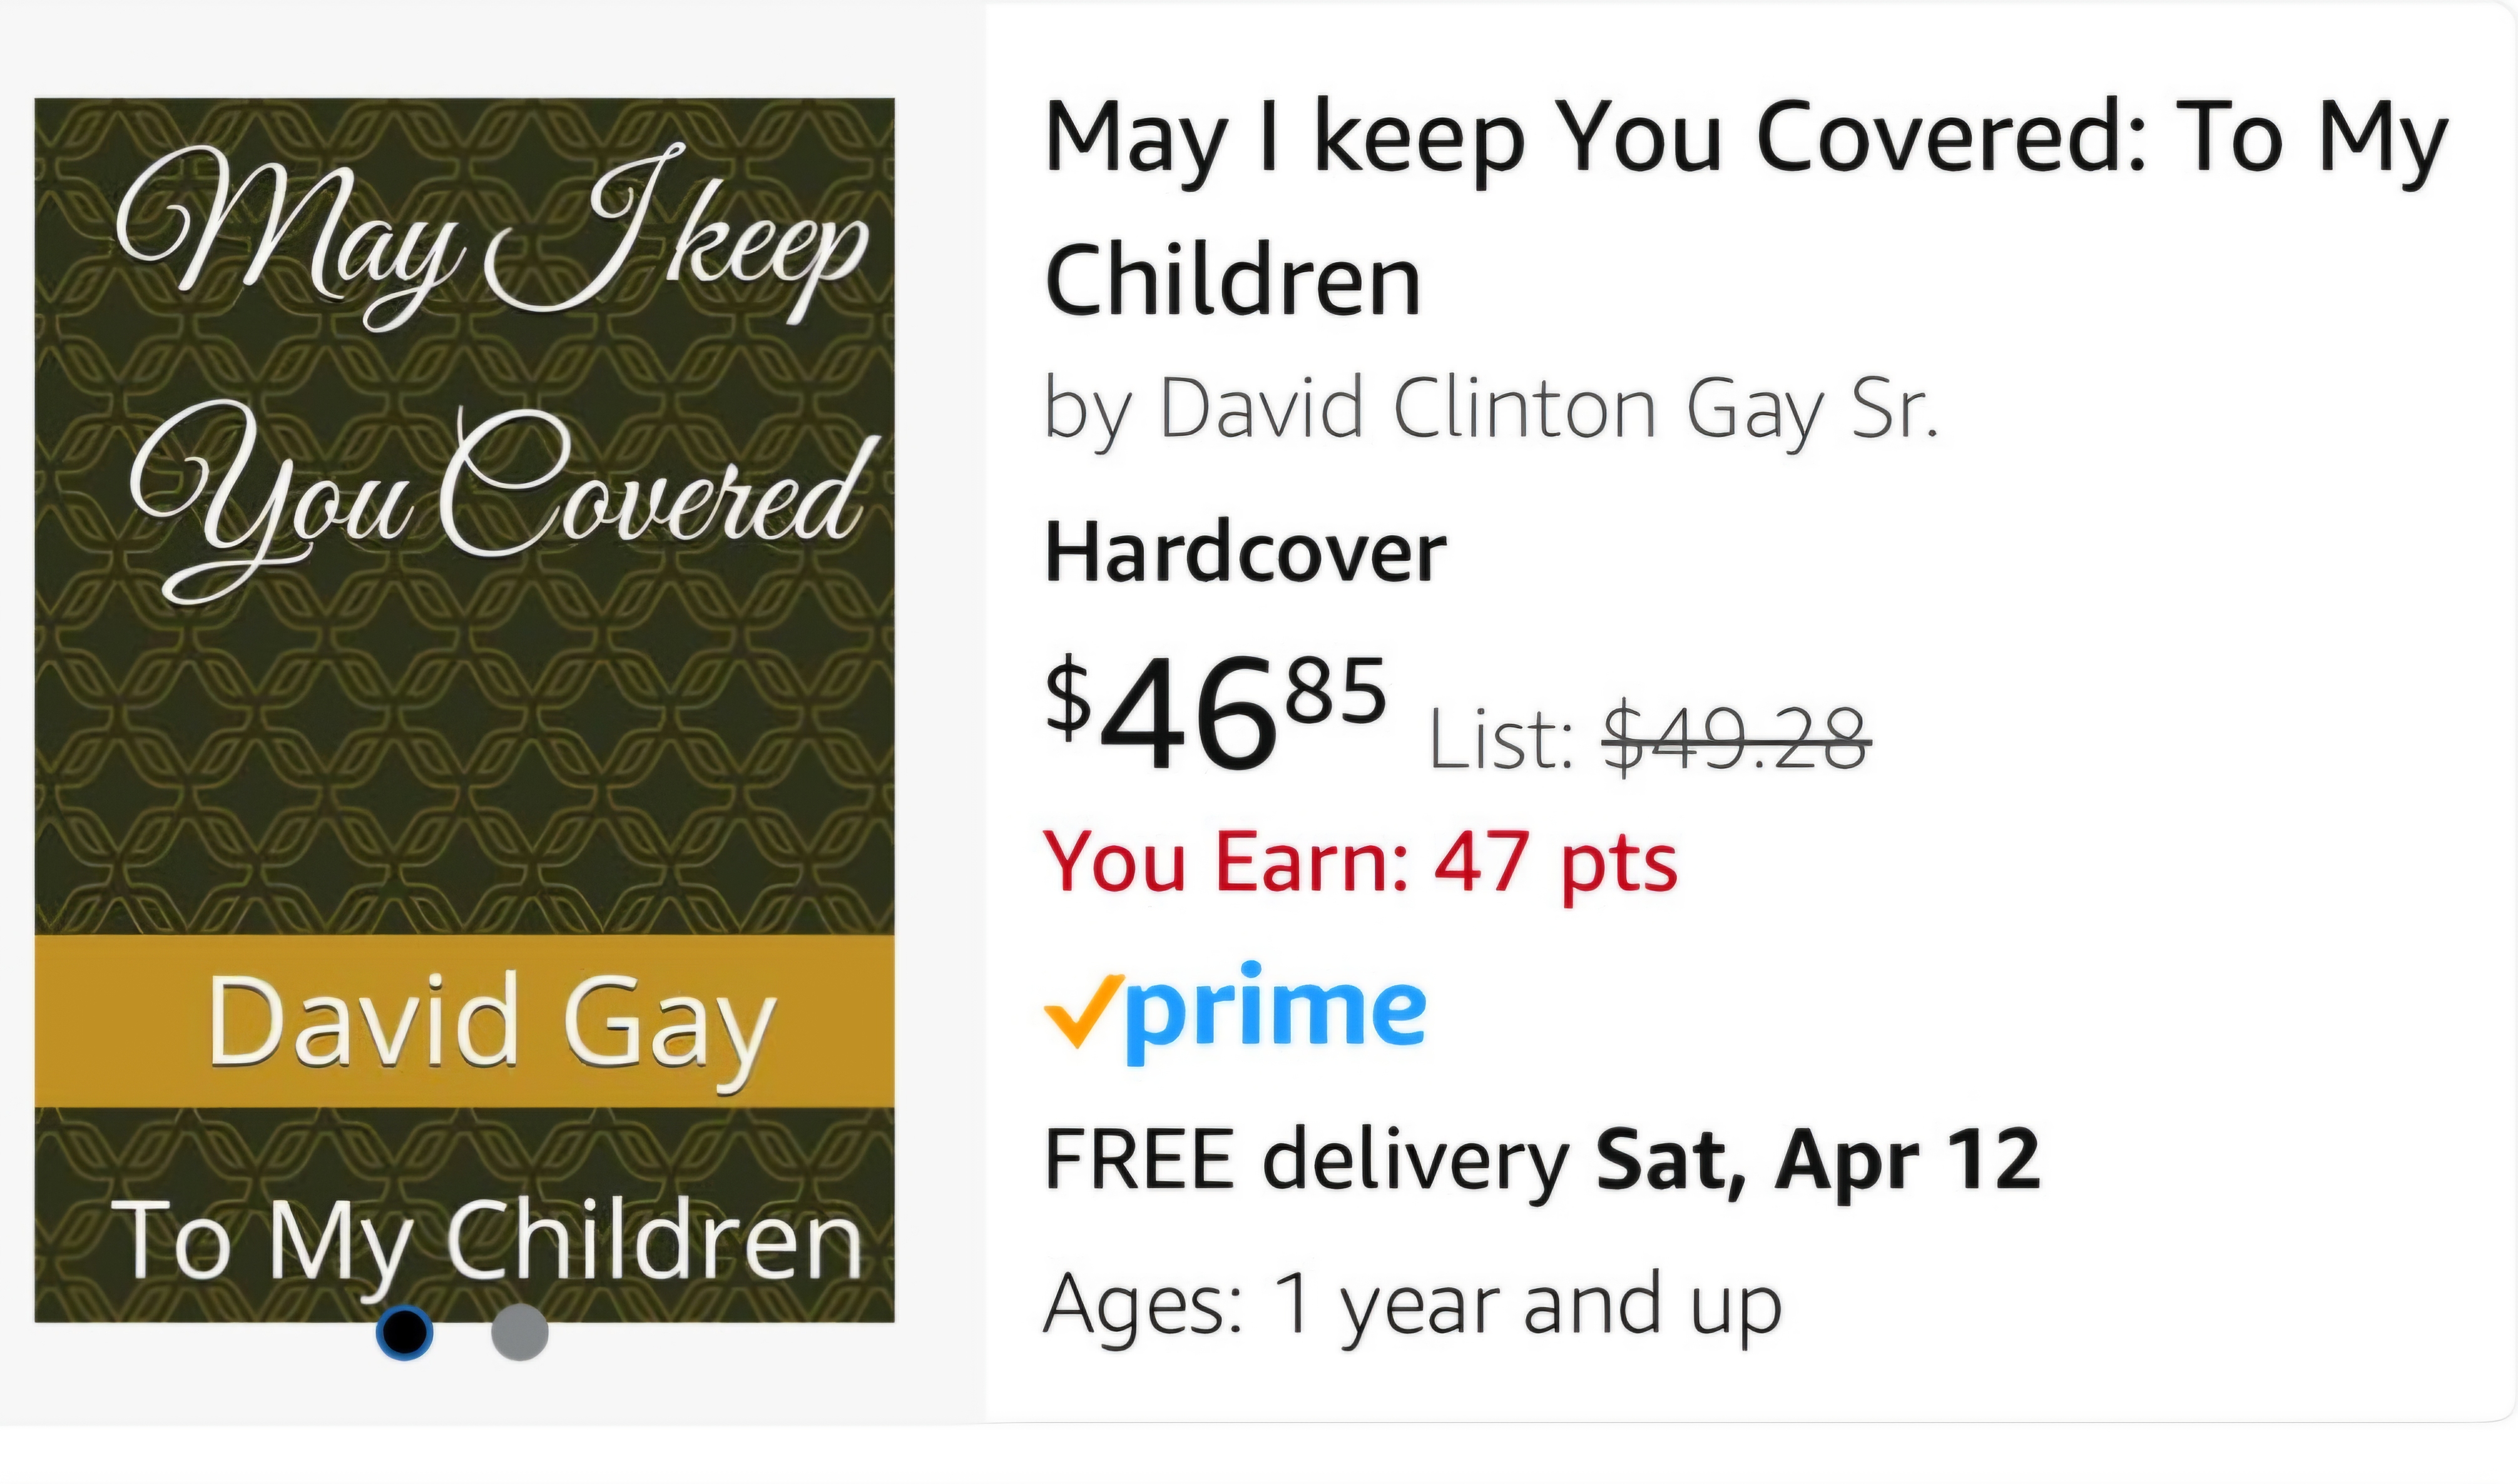Click the script title on the book cover

click(x=490, y=370)
